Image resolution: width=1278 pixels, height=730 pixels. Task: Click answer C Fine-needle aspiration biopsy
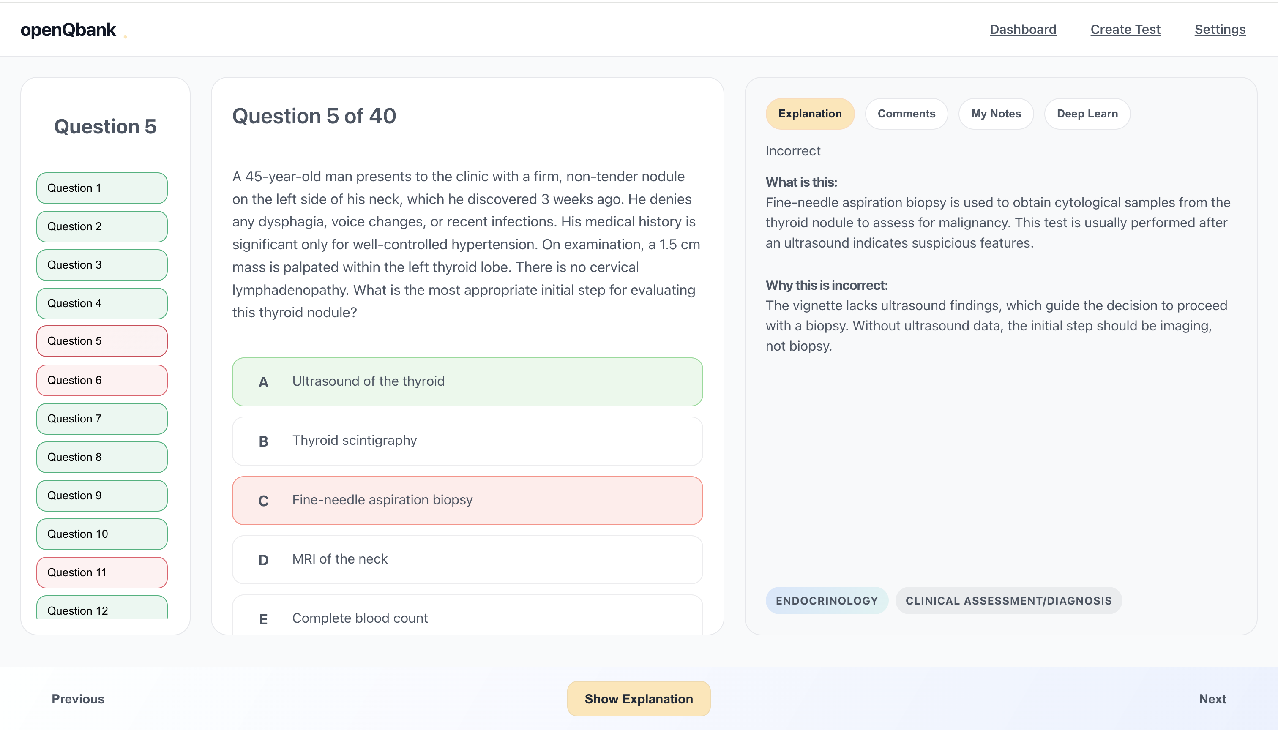click(x=467, y=500)
